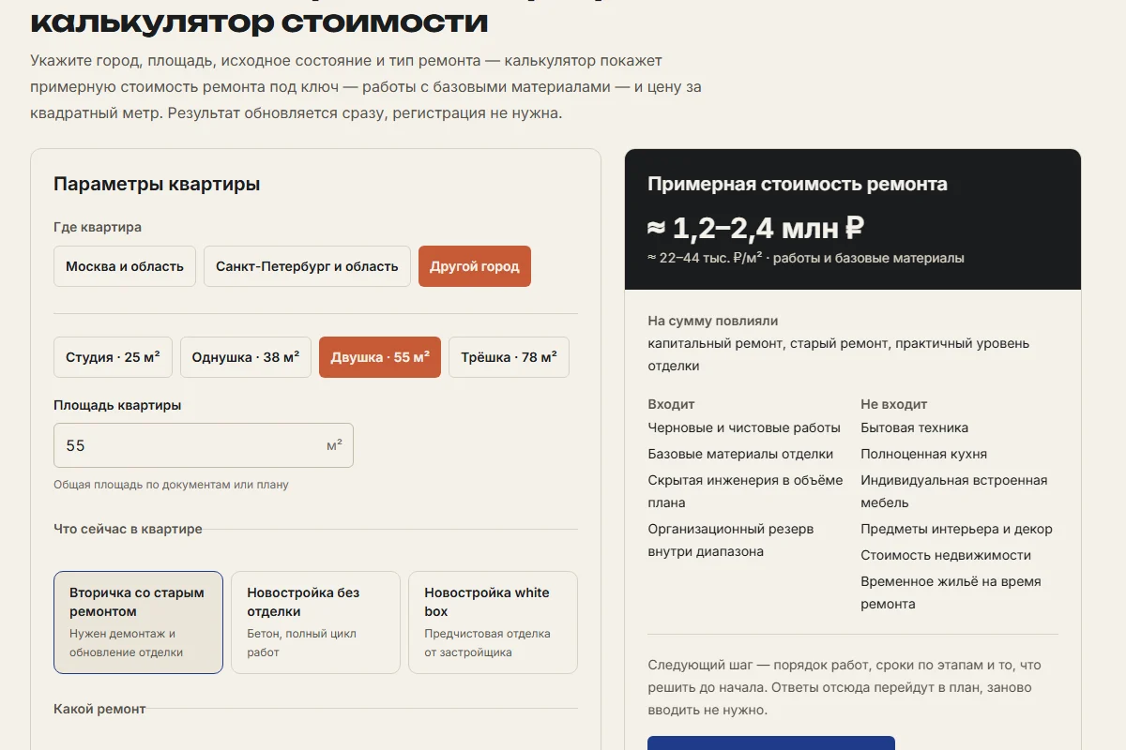Click the "Входит" column header
This screenshot has height=750, width=1126.
[x=671, y=404]
